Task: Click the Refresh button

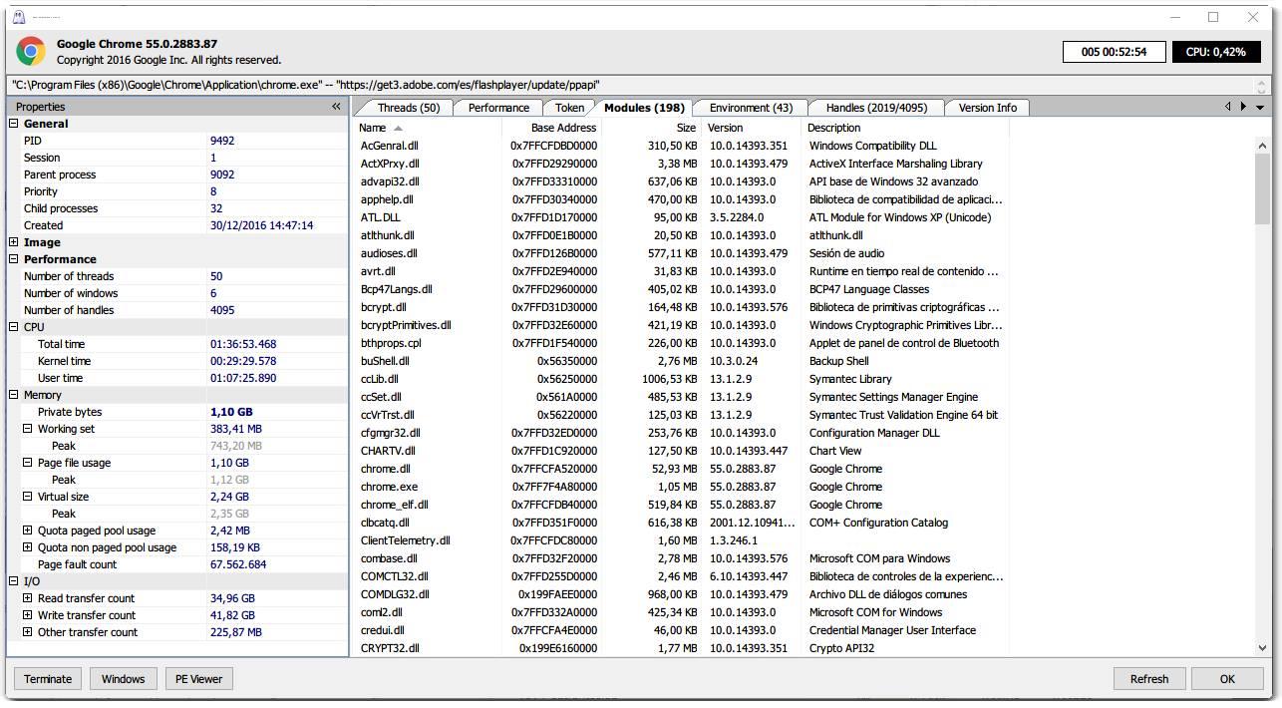Action: coord(1148,679)
